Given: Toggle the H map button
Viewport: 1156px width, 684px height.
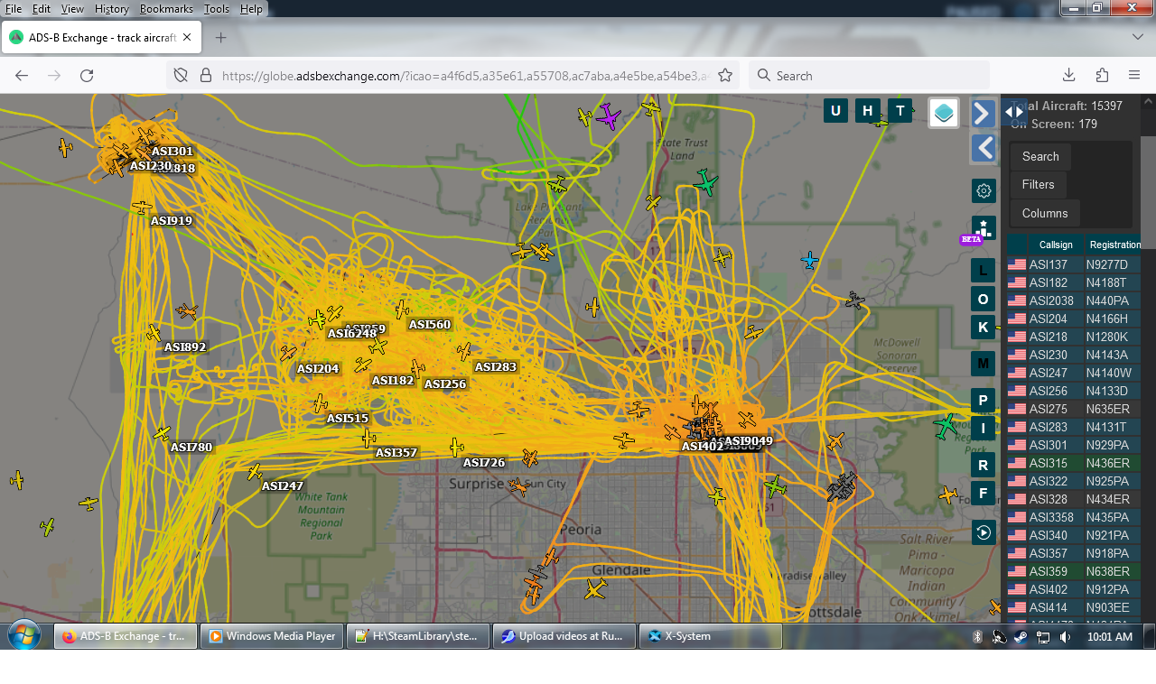Looking at the screenshot, I should tap(868, 111).
